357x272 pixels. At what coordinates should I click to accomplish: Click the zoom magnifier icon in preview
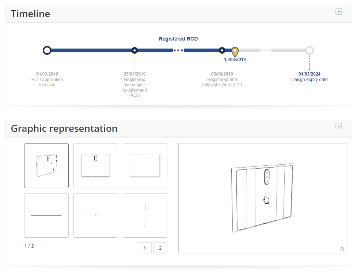click(x=342, y=249)
